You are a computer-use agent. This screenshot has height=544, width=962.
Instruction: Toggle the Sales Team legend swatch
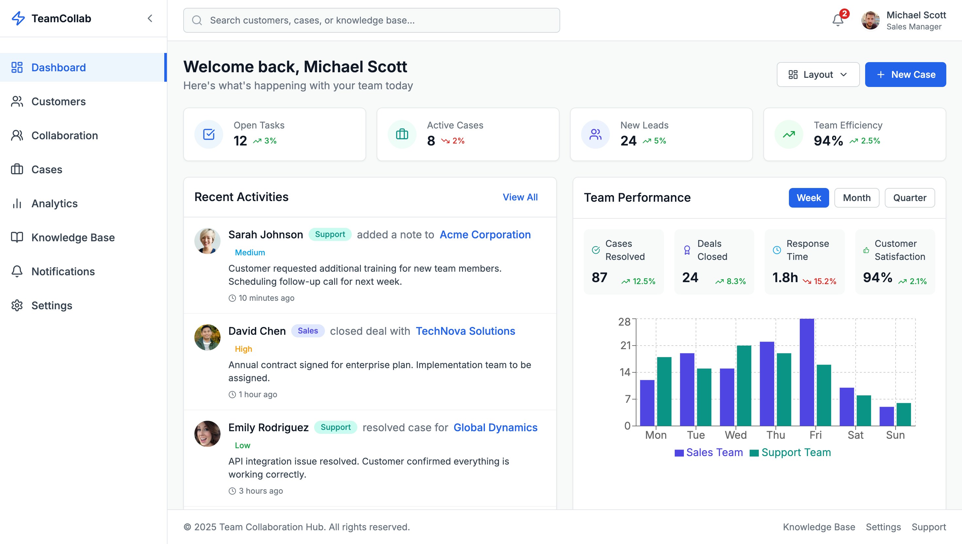[679, 453]
